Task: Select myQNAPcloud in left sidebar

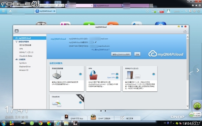Action: click(x=30, y=38)
